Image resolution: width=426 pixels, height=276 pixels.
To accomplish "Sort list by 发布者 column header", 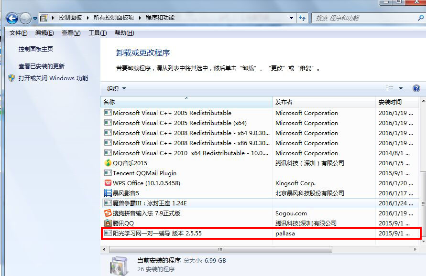I will (x=324, y=102).
